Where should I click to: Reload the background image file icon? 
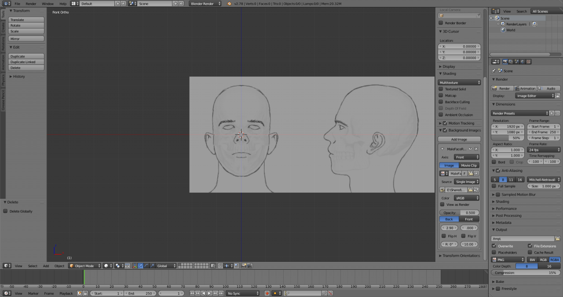476,190
